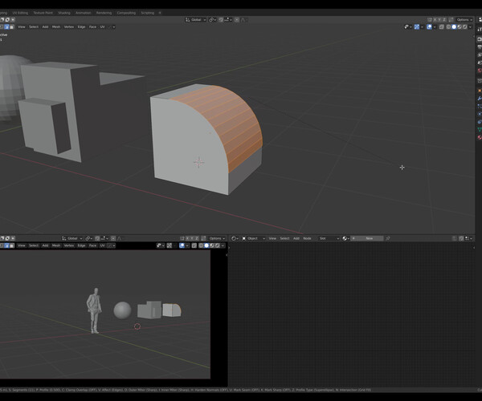Open the Add menu in top viewport

pos(45,26)
